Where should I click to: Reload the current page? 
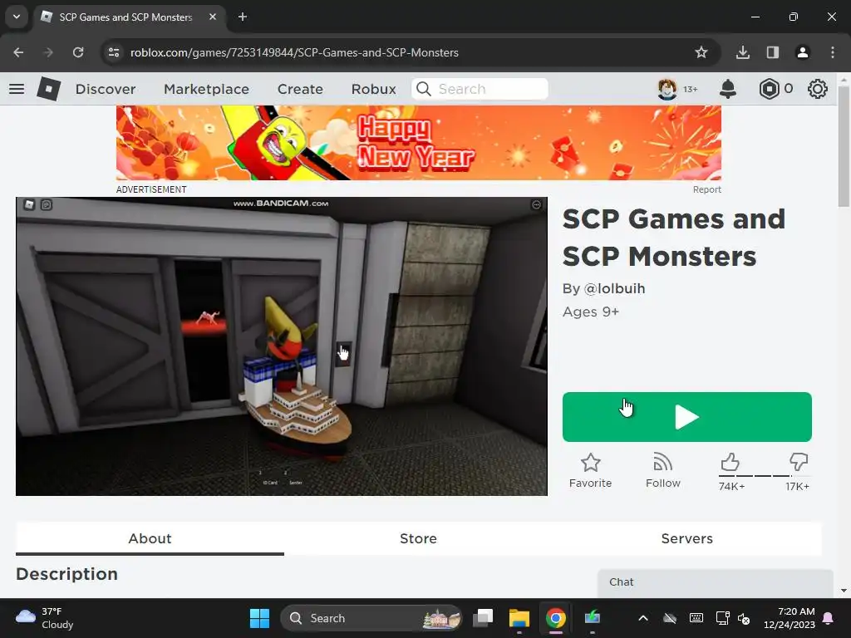click(x=78, y=52)
